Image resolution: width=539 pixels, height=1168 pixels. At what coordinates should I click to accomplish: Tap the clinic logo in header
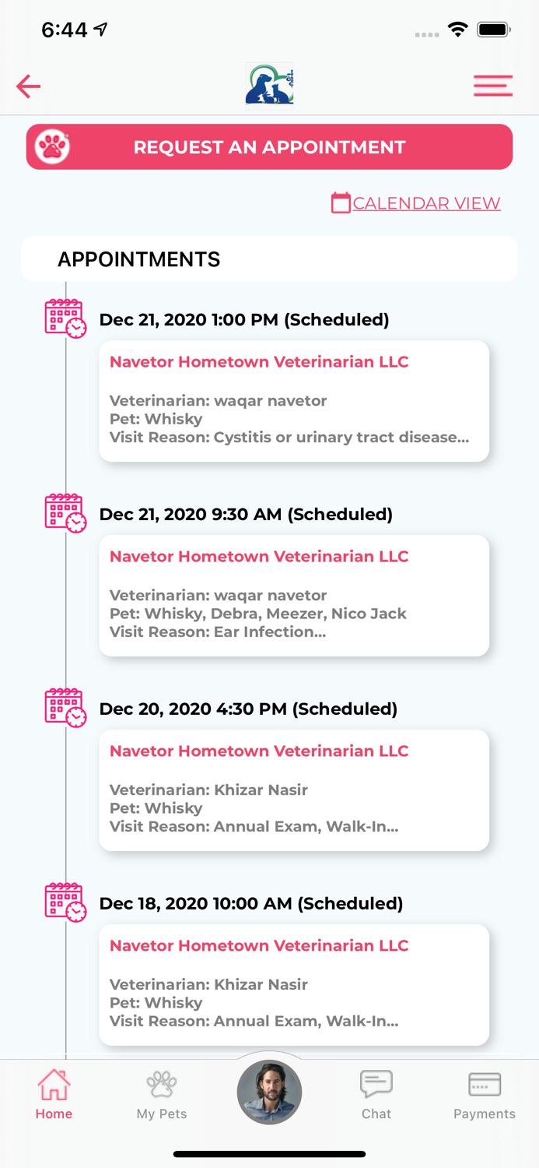click(x=269, y=85)
